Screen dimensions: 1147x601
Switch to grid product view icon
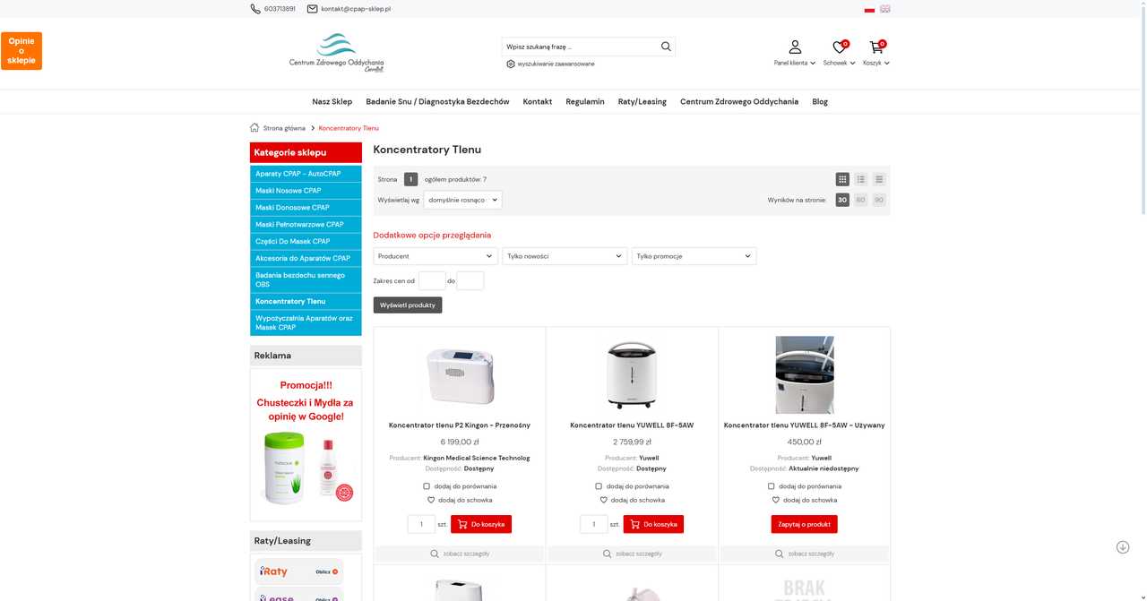click(x=842, y=179)
